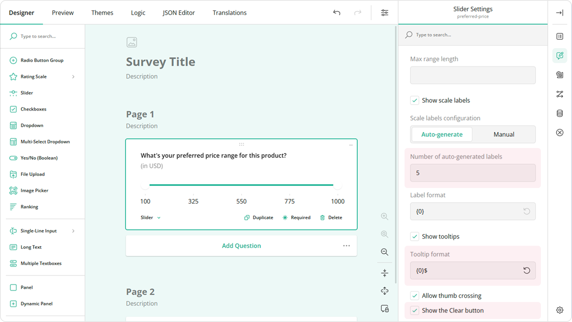Viewport: 572px width, 322px height.
Task: Duplicate the slider question
Action: coord(259,218)
